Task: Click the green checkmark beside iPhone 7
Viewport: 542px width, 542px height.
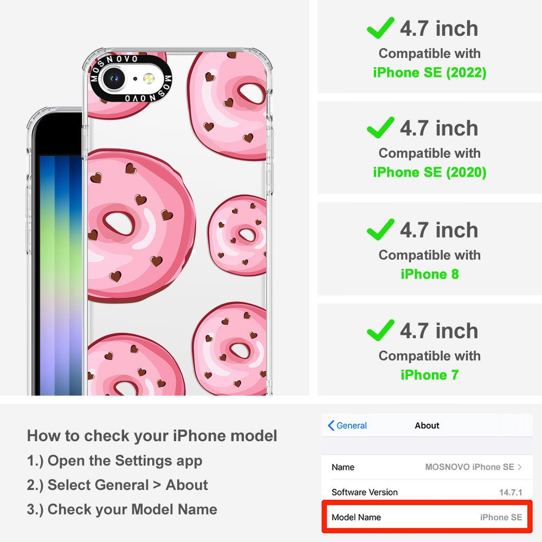Action: (380, 330)
